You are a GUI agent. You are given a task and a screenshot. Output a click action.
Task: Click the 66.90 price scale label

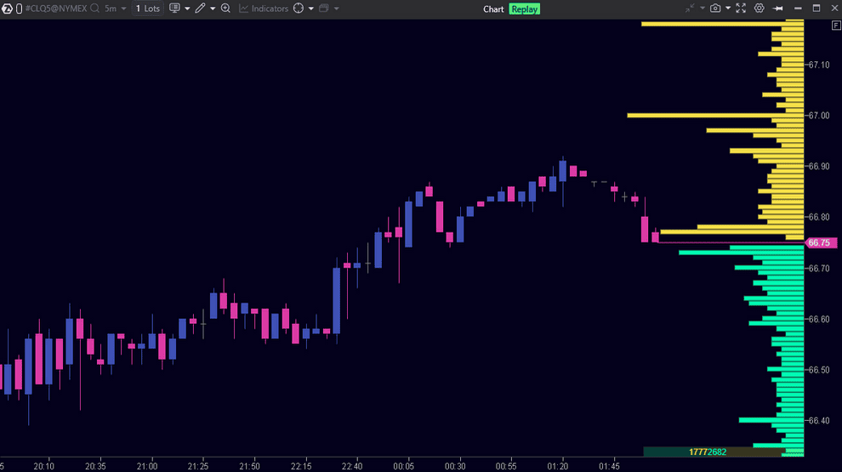click(x=819, y=167)
